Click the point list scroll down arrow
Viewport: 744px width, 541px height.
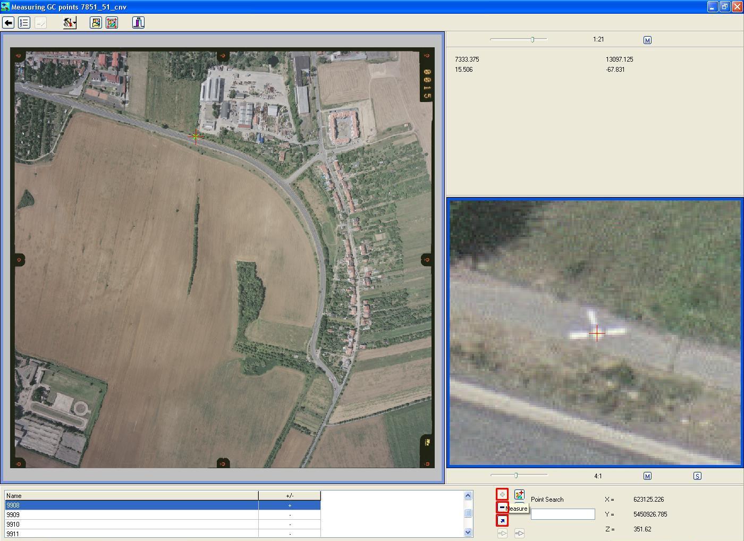[468, 532]
